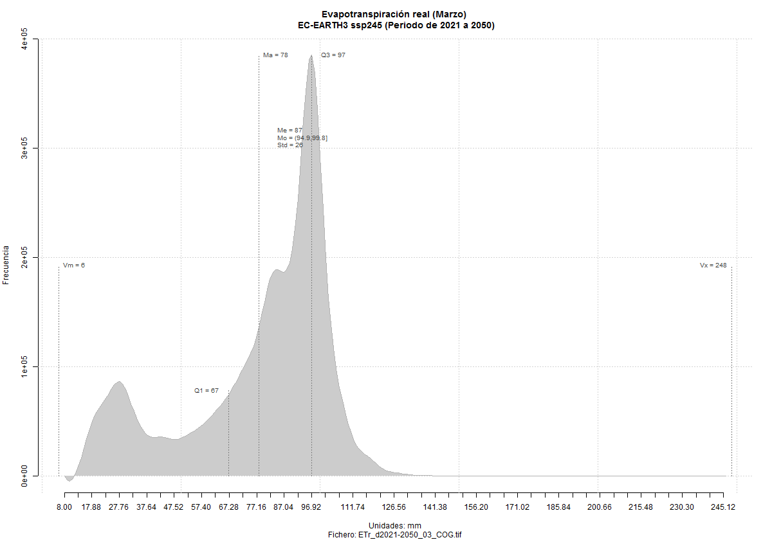This screenshot has width=772, height=540.
Task: Click x-axis tick label '185.84'
Action: tap(558, 507)
